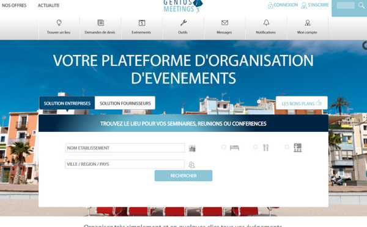Select the radio button beside bed icon

coord(223,147)
